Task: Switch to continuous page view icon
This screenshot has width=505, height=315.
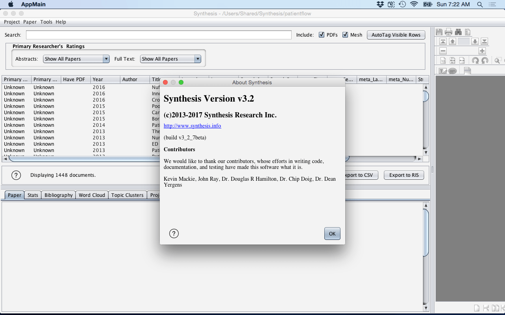Action: [486, 308]
